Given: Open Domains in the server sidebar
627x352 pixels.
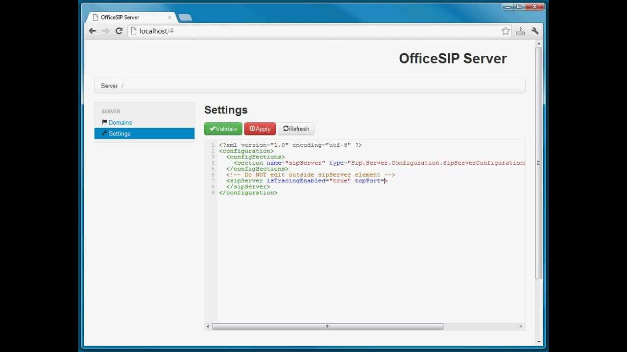Looking at the screenshot, I should click(120, 122).
